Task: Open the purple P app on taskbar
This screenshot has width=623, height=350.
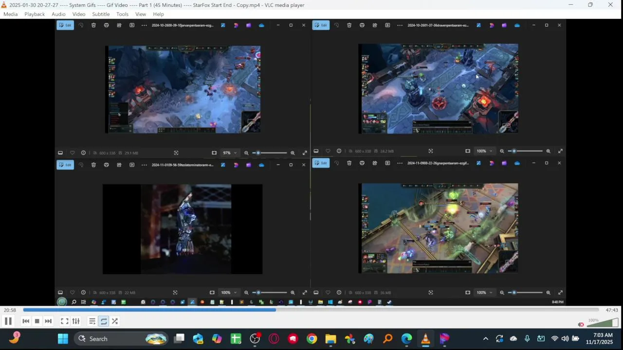Action: (444, 339)
